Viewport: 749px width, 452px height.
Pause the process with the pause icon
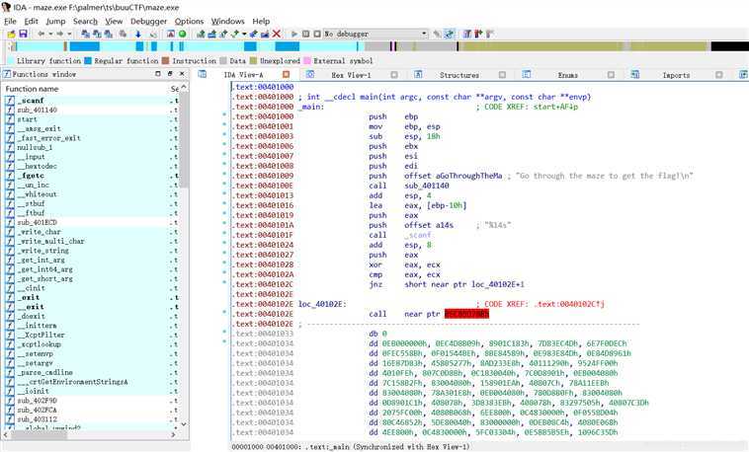pos(305,34)
